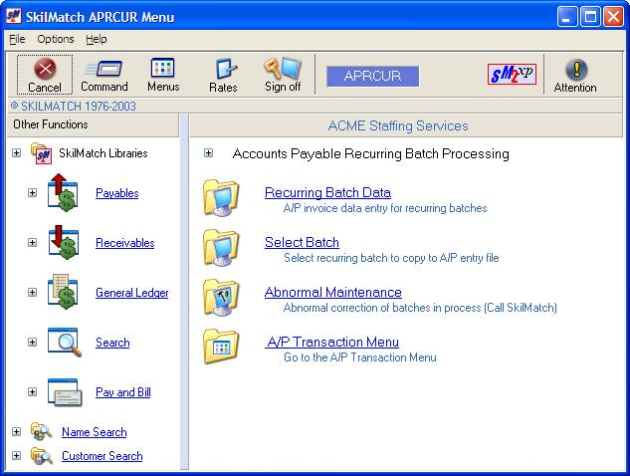Open the Payables link
Image resolution: width=630 pixels, height=476 pixels.
pos(116,193)
